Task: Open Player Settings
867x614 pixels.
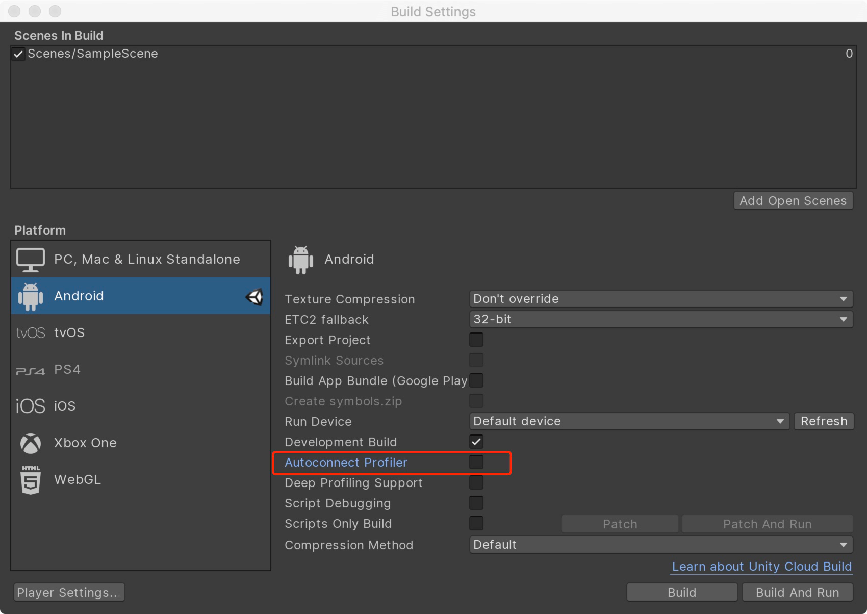Action: 69,593
